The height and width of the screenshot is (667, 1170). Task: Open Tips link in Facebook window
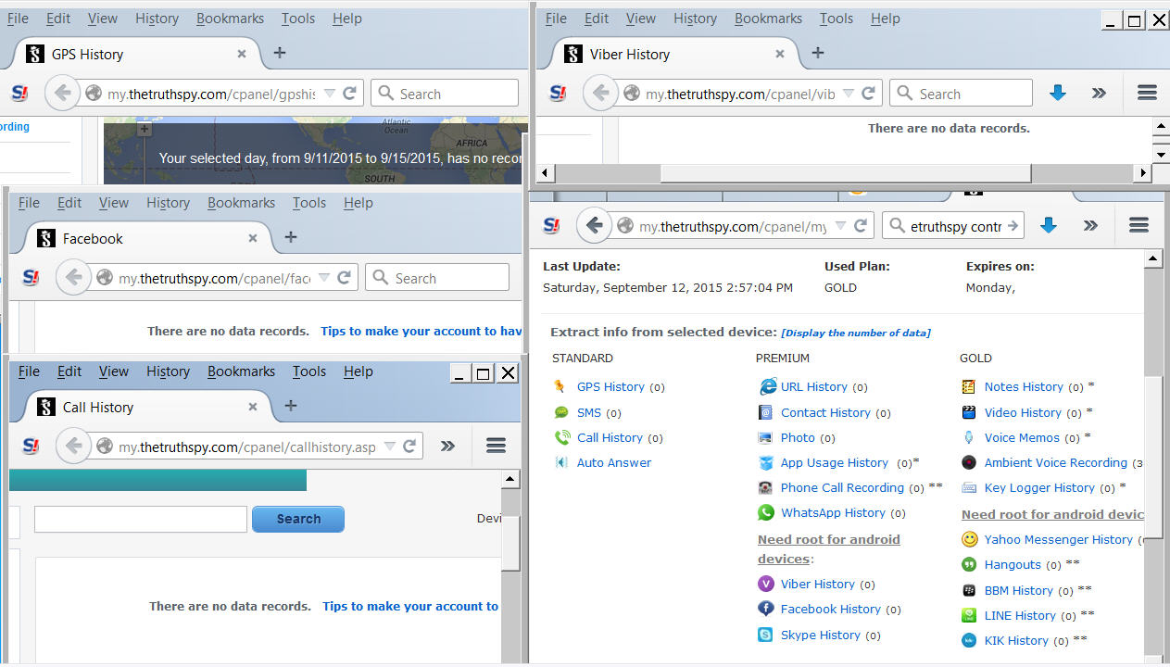click(x=421, y=331)
